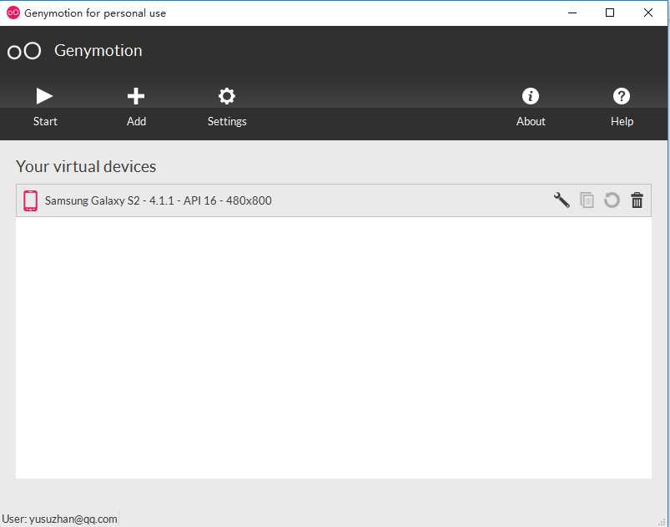Start the selected virtual device

[45, 107]
